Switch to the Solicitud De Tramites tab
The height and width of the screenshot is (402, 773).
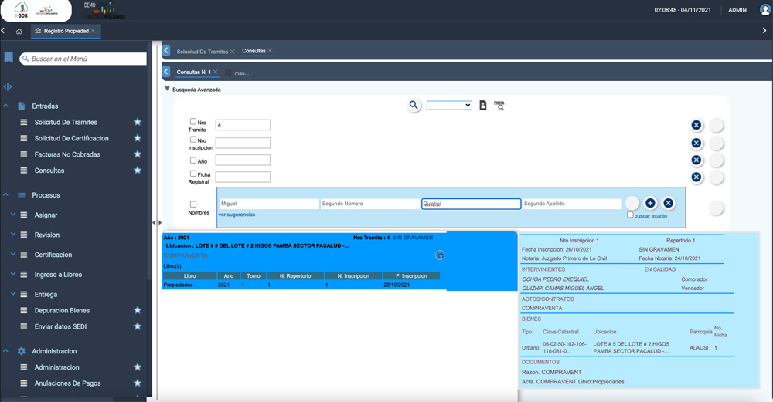coord(202,51)
